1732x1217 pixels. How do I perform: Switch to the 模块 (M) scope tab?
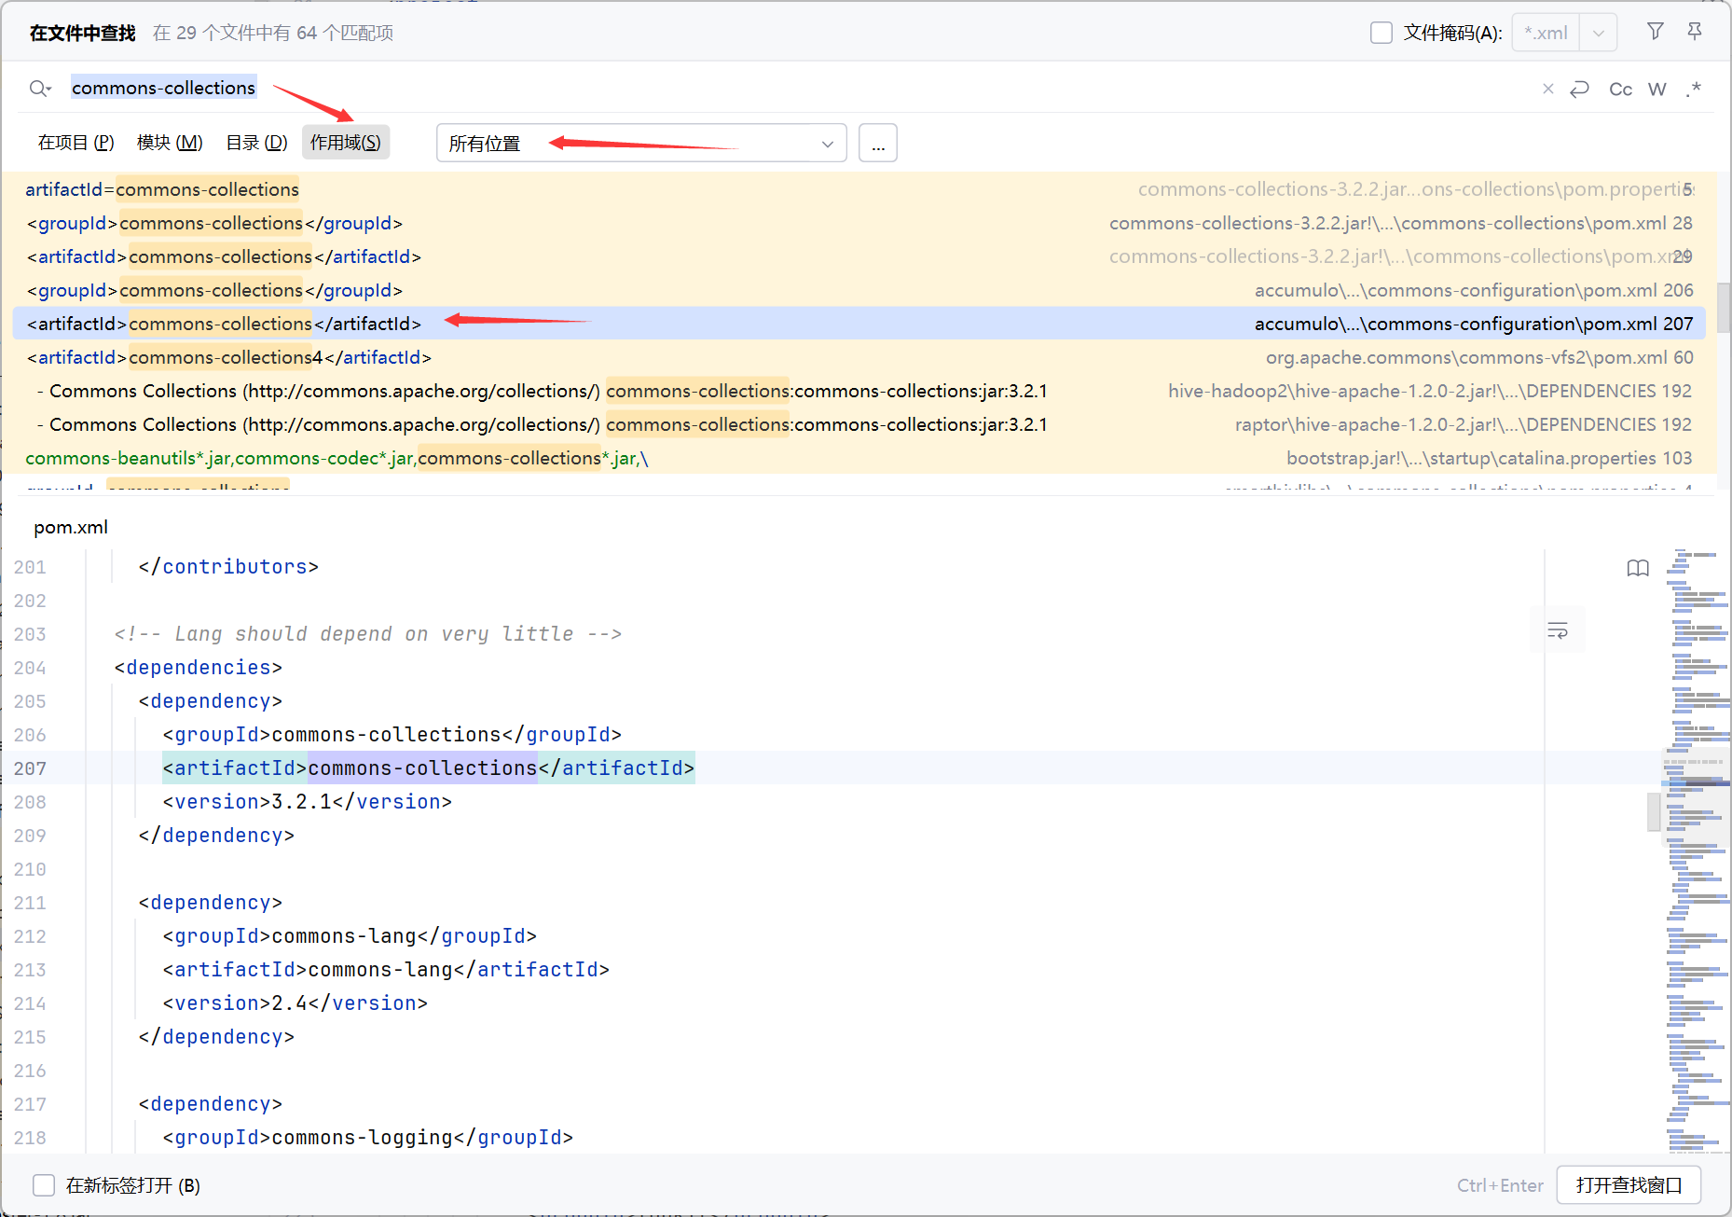click(x=170, y=143)
